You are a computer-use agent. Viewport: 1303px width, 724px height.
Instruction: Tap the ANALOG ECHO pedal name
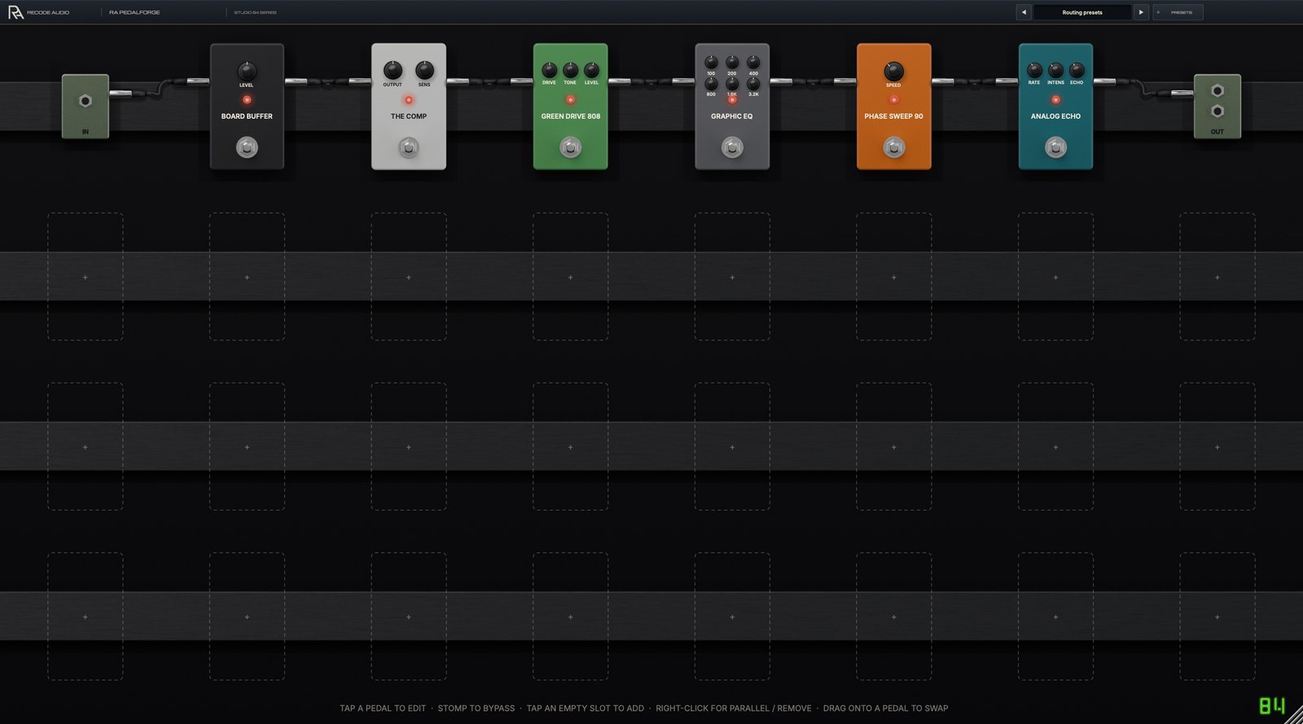tap(1055, 116)
